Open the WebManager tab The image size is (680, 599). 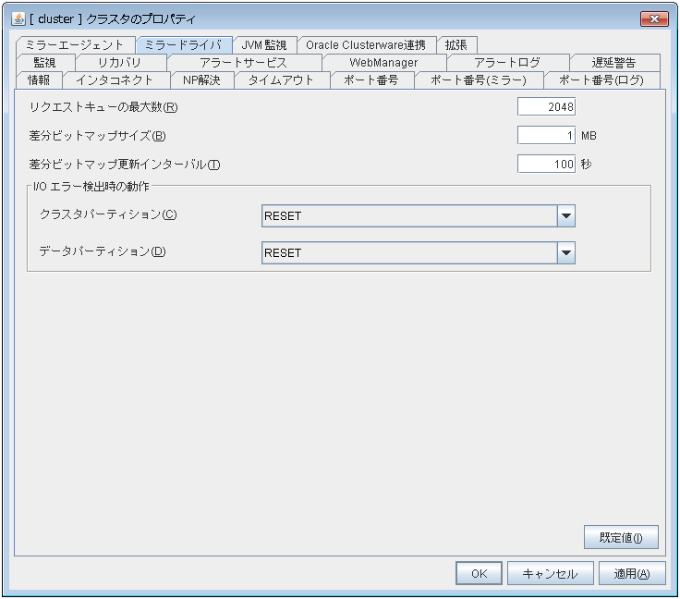(383, 62)
